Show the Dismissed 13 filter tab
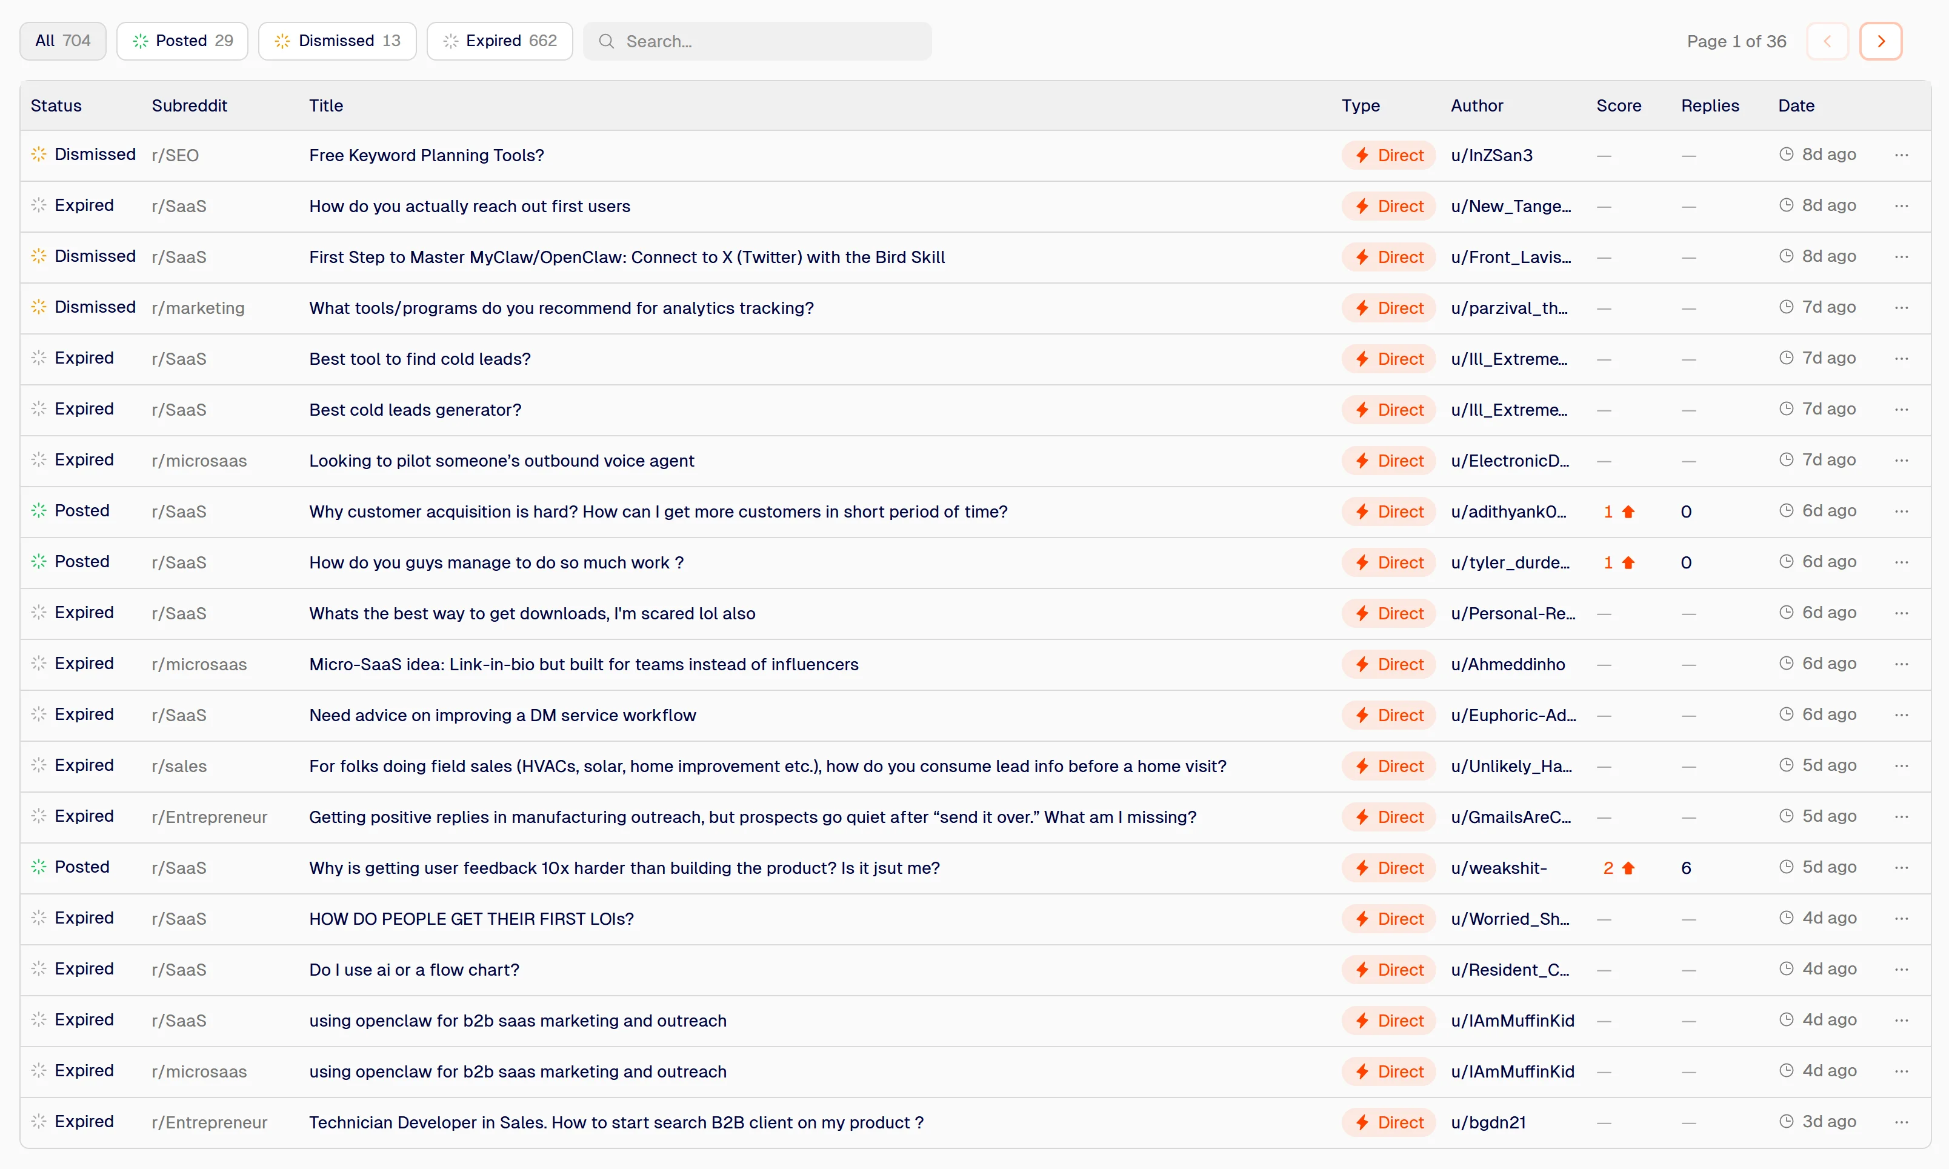This screenshot has width=1949, height=1169. tap(337, 41)
